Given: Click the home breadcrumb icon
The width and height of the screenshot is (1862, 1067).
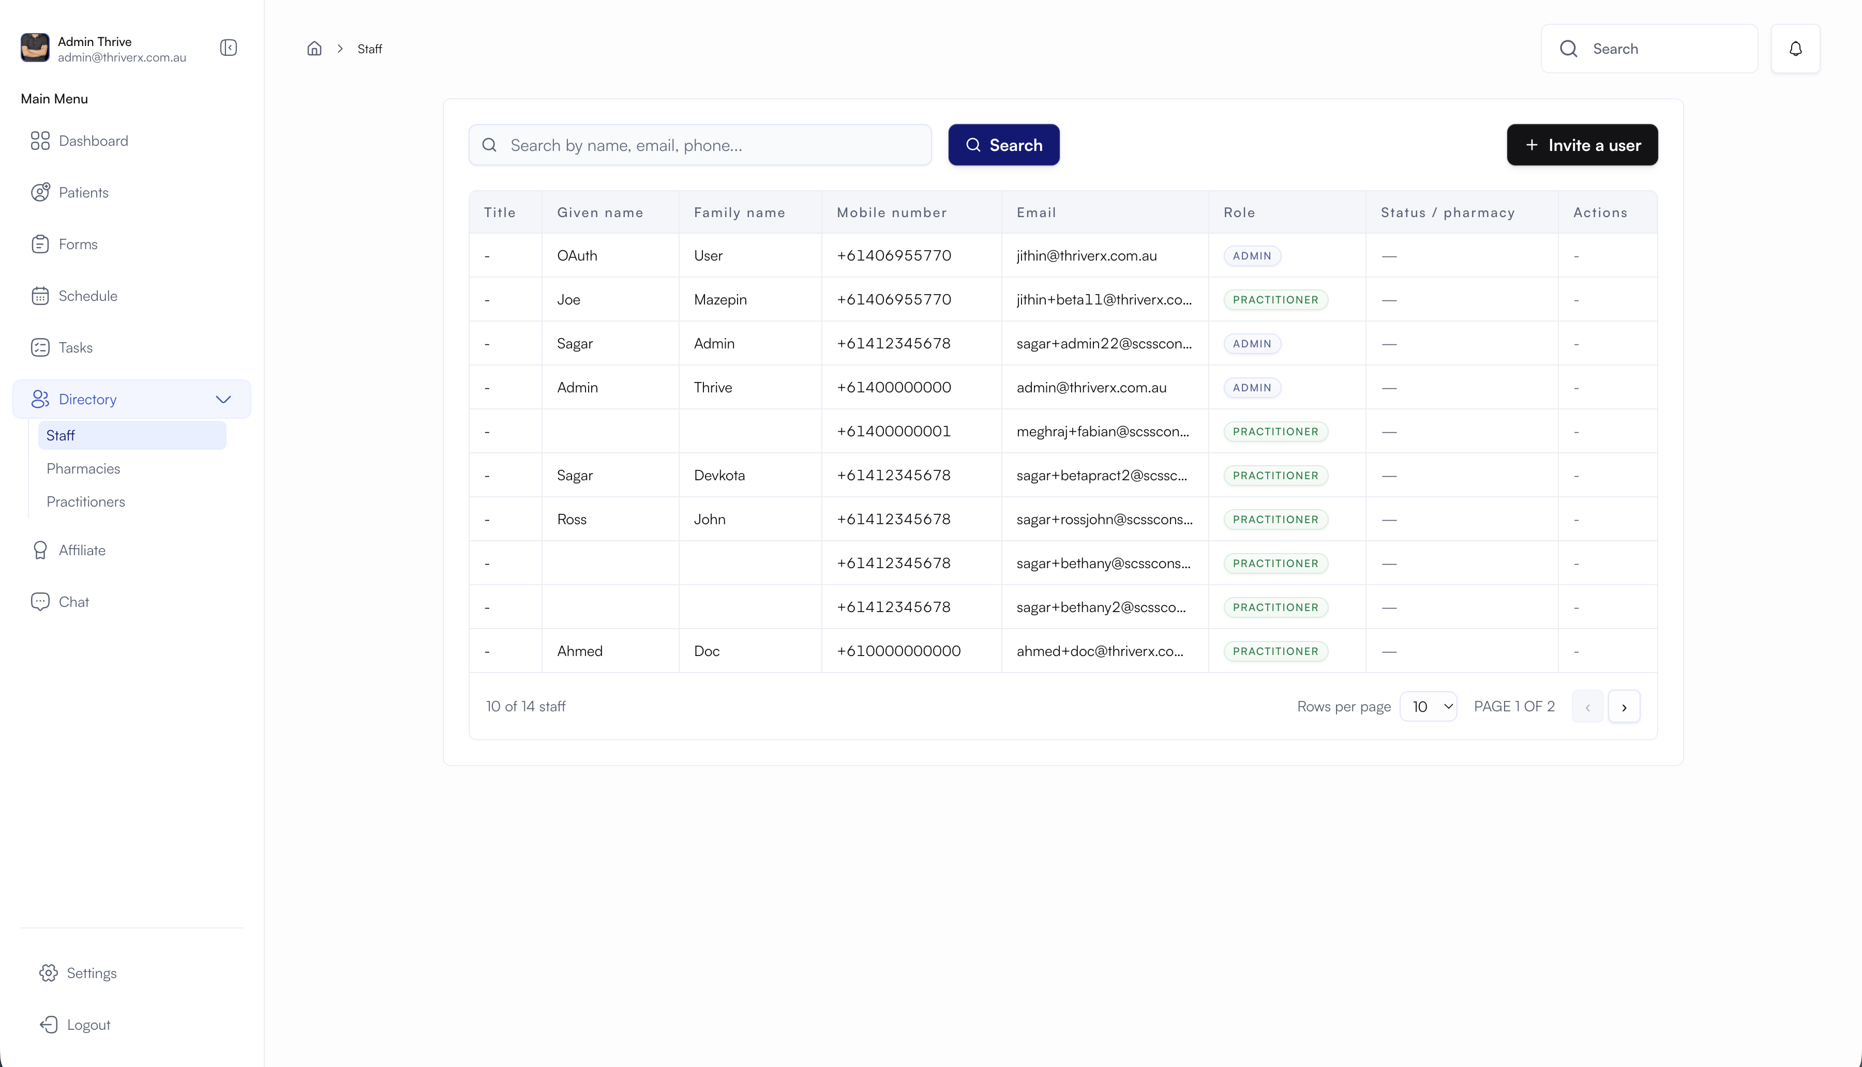Looking at the screenshot, I should 314,49.
